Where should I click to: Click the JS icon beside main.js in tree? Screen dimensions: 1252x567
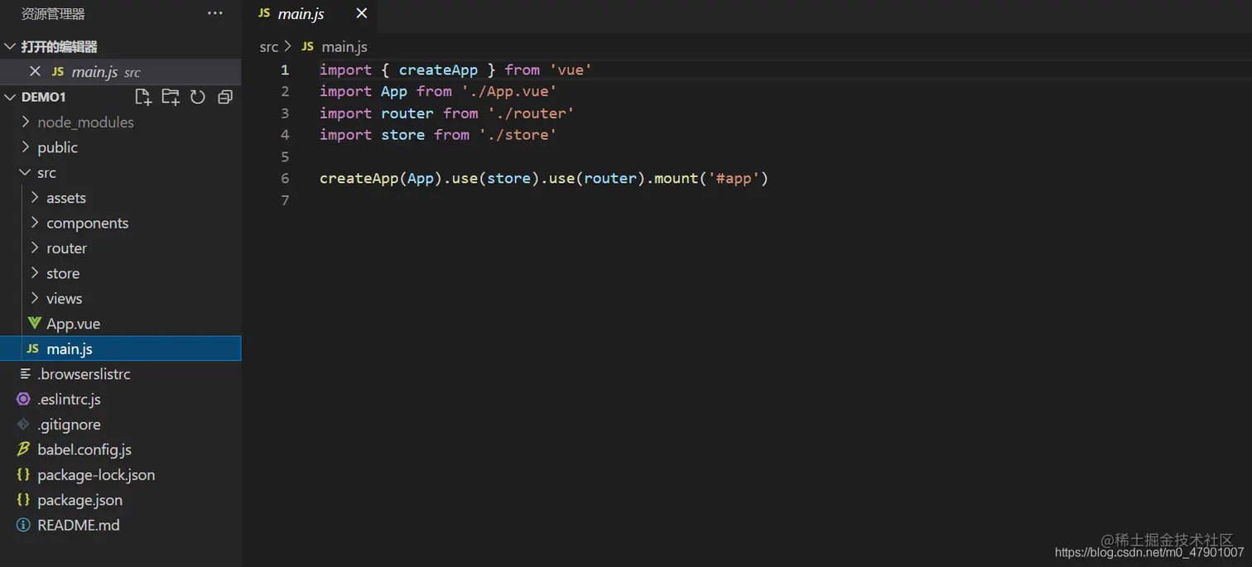coord(33,349)
